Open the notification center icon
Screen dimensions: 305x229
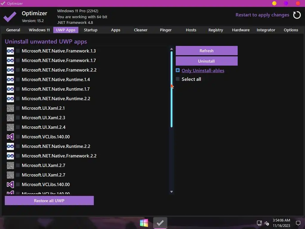coord(298,223)
